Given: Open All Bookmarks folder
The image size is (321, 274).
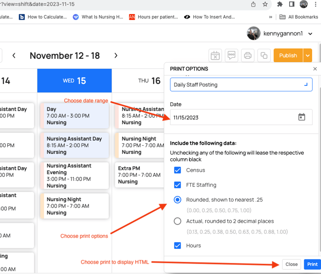Looking at the screenshot, I should click(299, 17).
